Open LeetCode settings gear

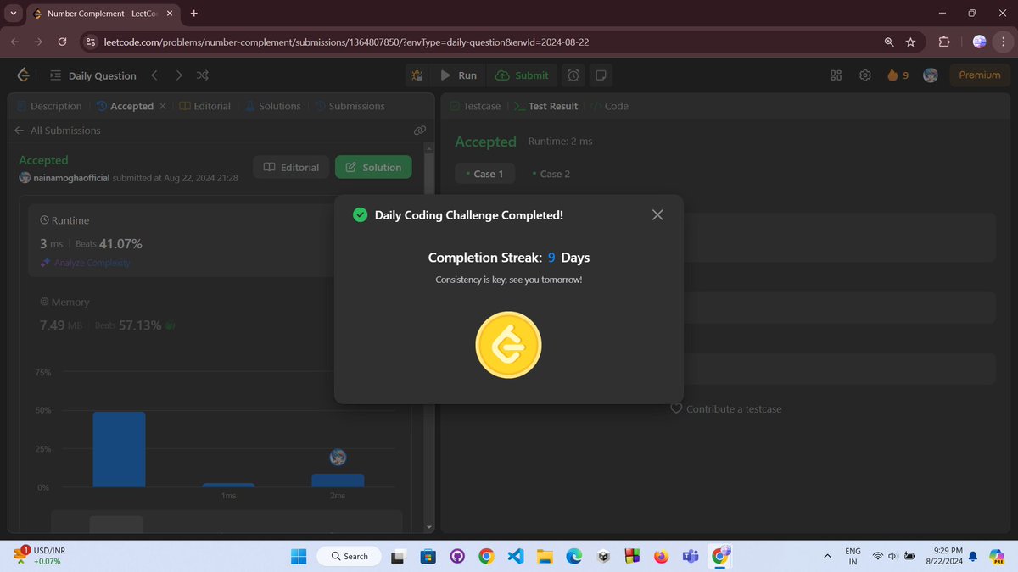point(865,75)
